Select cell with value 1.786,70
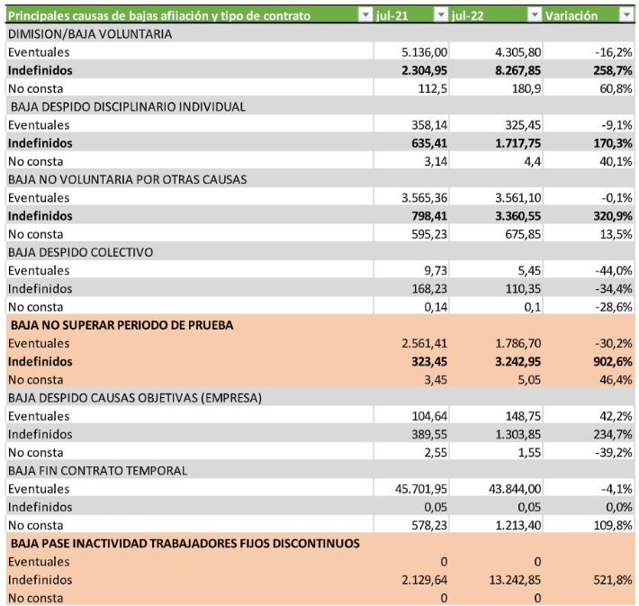This screenshot has height=606, width=639. [x=496, y=343]
